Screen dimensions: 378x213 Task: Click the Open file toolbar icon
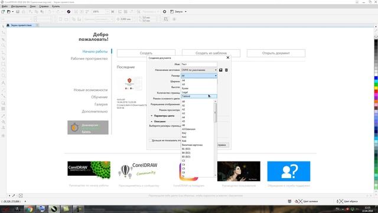pos(9,12)
